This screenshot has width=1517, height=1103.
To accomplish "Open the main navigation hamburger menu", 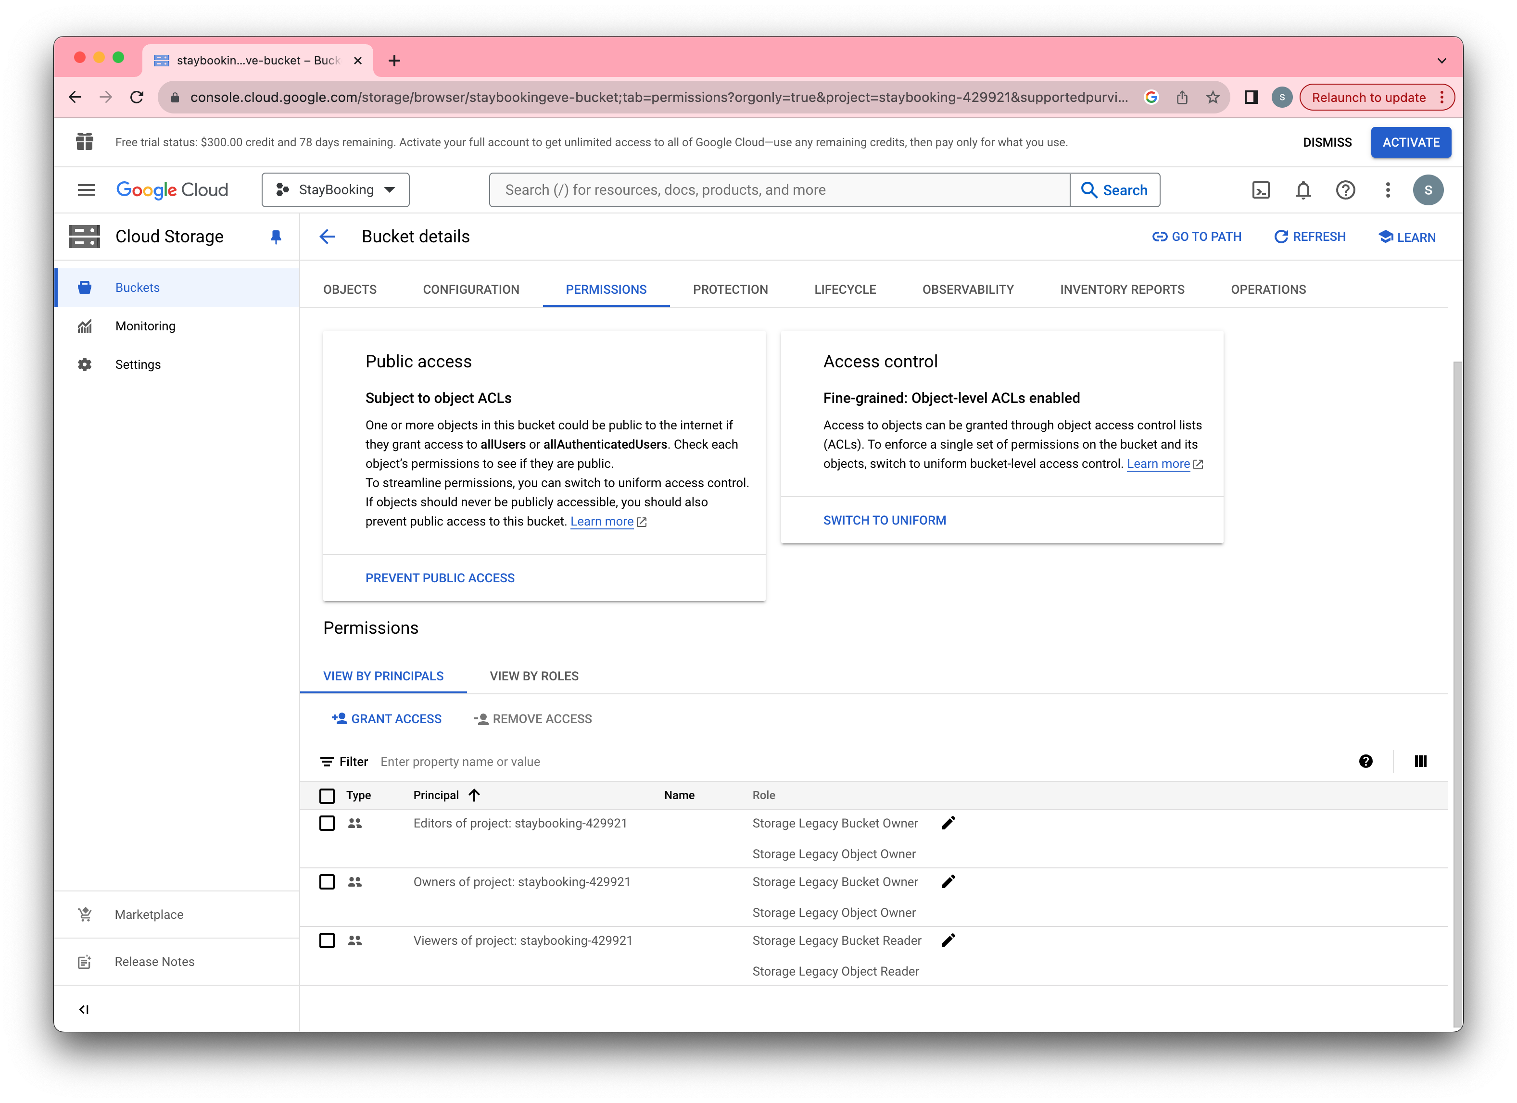I will click(x=86, y=190).
